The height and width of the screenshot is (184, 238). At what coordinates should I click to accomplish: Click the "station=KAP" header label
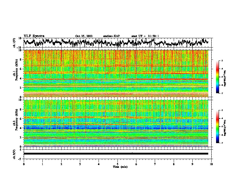click(x=111, y=36)
